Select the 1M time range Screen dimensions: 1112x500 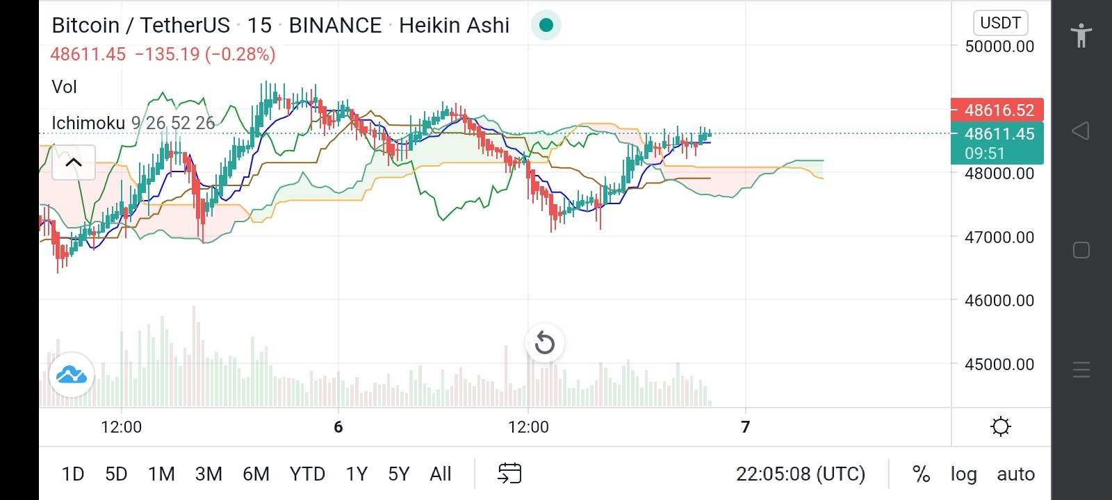(x=161, y=474)
